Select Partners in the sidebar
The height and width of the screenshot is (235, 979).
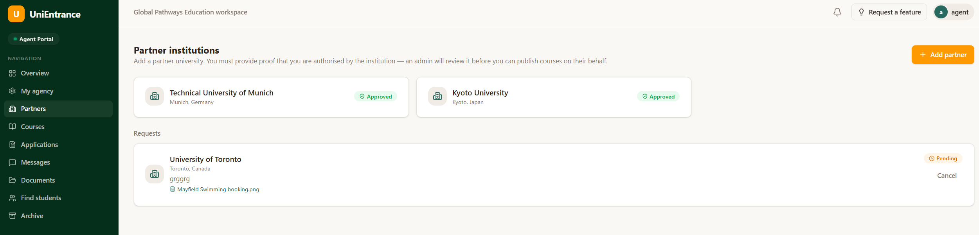pyautogui.click(x=58, y=109)
